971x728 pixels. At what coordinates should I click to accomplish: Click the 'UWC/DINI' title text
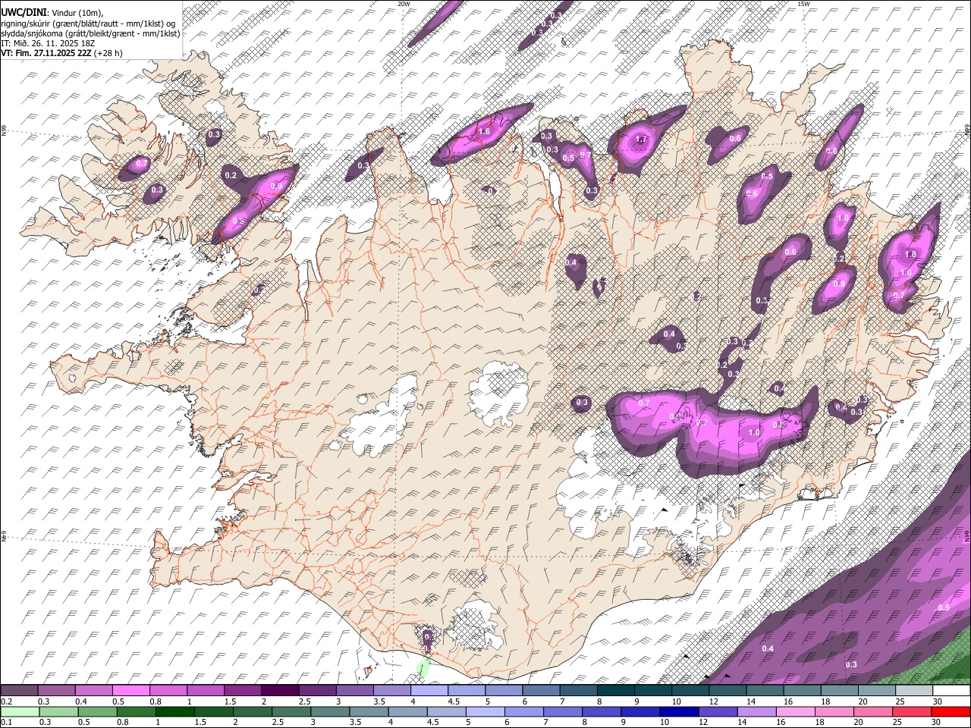pos(24,11)
